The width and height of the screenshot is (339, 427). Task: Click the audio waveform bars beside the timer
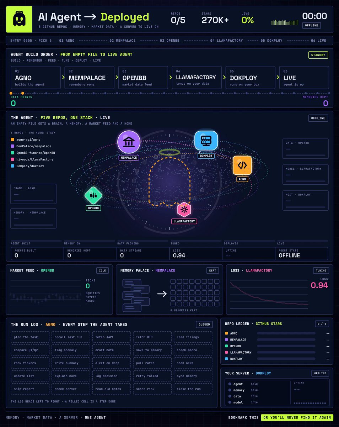(285, 22)
